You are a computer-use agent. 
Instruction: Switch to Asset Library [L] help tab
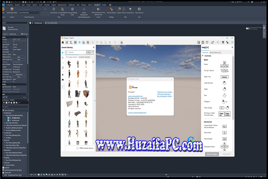point(215,53)
